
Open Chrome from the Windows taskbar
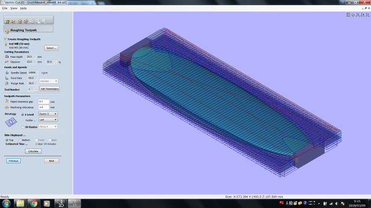coord(34,203)
